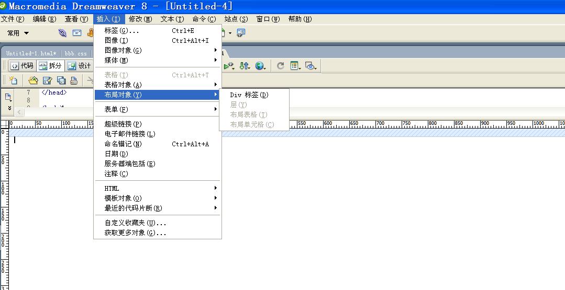Click the Save All icon

click(x=61, y=80)
